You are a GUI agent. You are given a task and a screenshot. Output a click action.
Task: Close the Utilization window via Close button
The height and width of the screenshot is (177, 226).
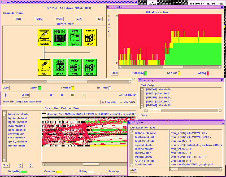coord(115,73)
